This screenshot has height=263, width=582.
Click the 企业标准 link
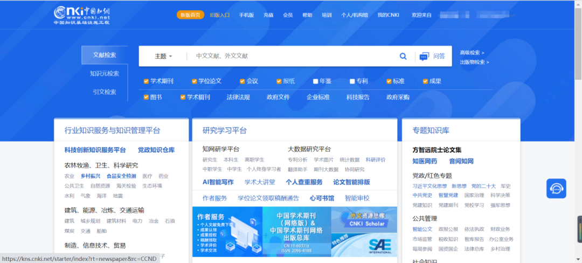pos(318,97)
